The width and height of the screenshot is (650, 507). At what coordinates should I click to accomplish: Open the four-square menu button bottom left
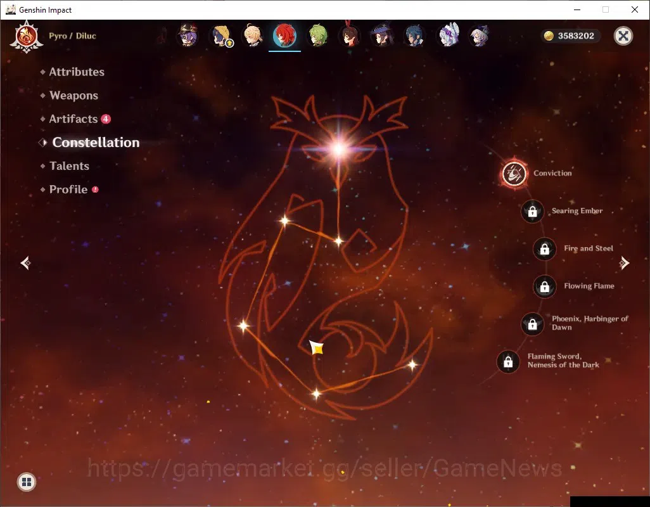pyautogui.click(x=27, y=482)
